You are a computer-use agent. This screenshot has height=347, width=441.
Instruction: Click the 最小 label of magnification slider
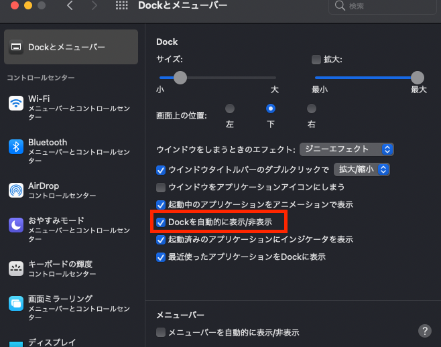pyautogui.click(x=320, y=90)
